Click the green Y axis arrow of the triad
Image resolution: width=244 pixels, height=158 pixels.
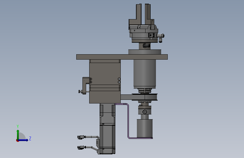tap(18, 134)
